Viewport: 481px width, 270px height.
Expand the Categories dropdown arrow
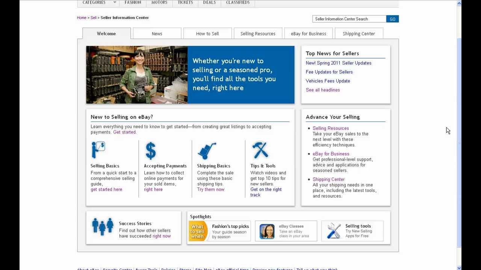tap(115, 3)
